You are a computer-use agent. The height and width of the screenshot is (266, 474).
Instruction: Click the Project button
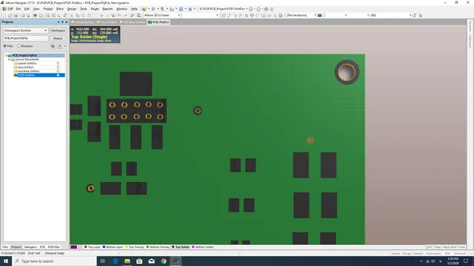point(58,38)
